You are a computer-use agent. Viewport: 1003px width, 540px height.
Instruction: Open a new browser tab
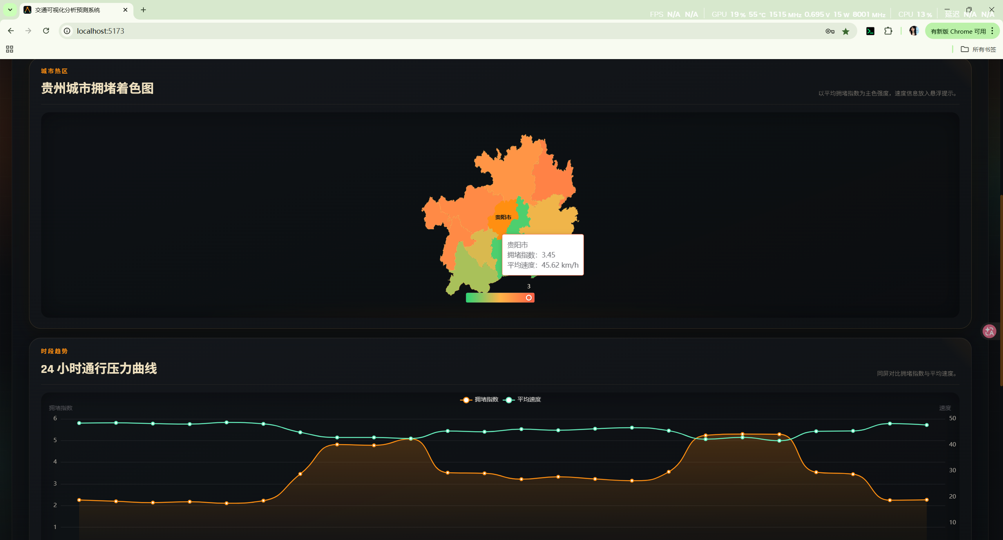pos(143,10)
